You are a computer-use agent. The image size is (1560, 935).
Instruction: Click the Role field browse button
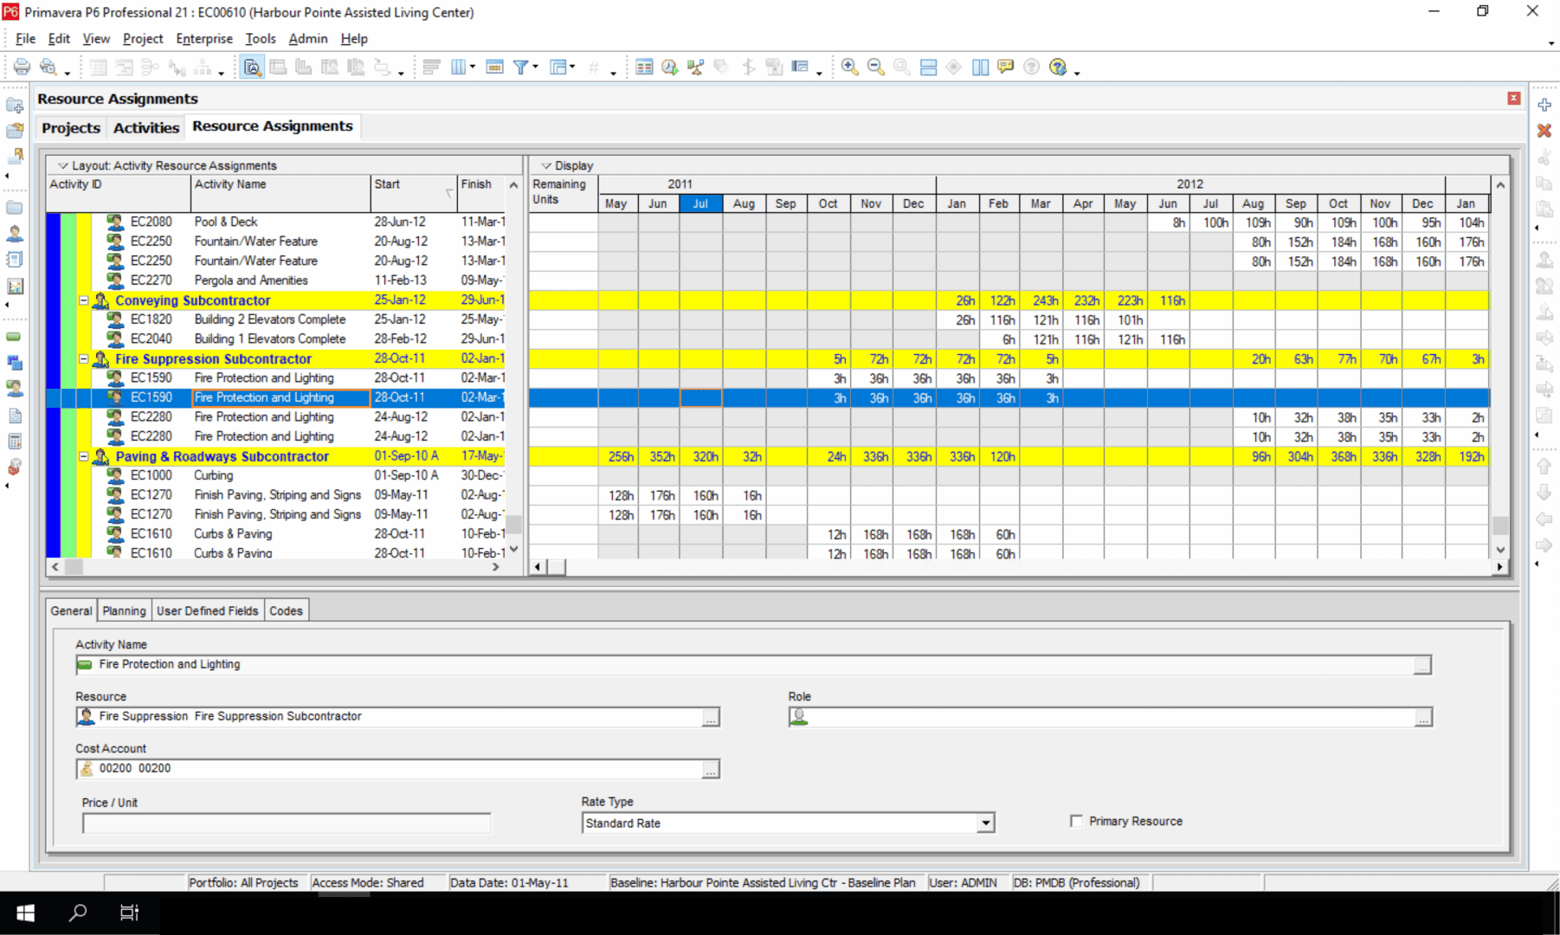(1423, 718)
